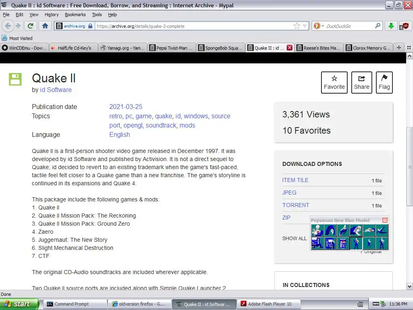Switch to the WinCDEmu tab
This screenshot has height=310, width=413.
pos(24,48)
